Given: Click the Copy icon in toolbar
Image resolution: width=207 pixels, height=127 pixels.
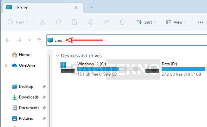Looking at the screenshot, I should click(58, 22).
